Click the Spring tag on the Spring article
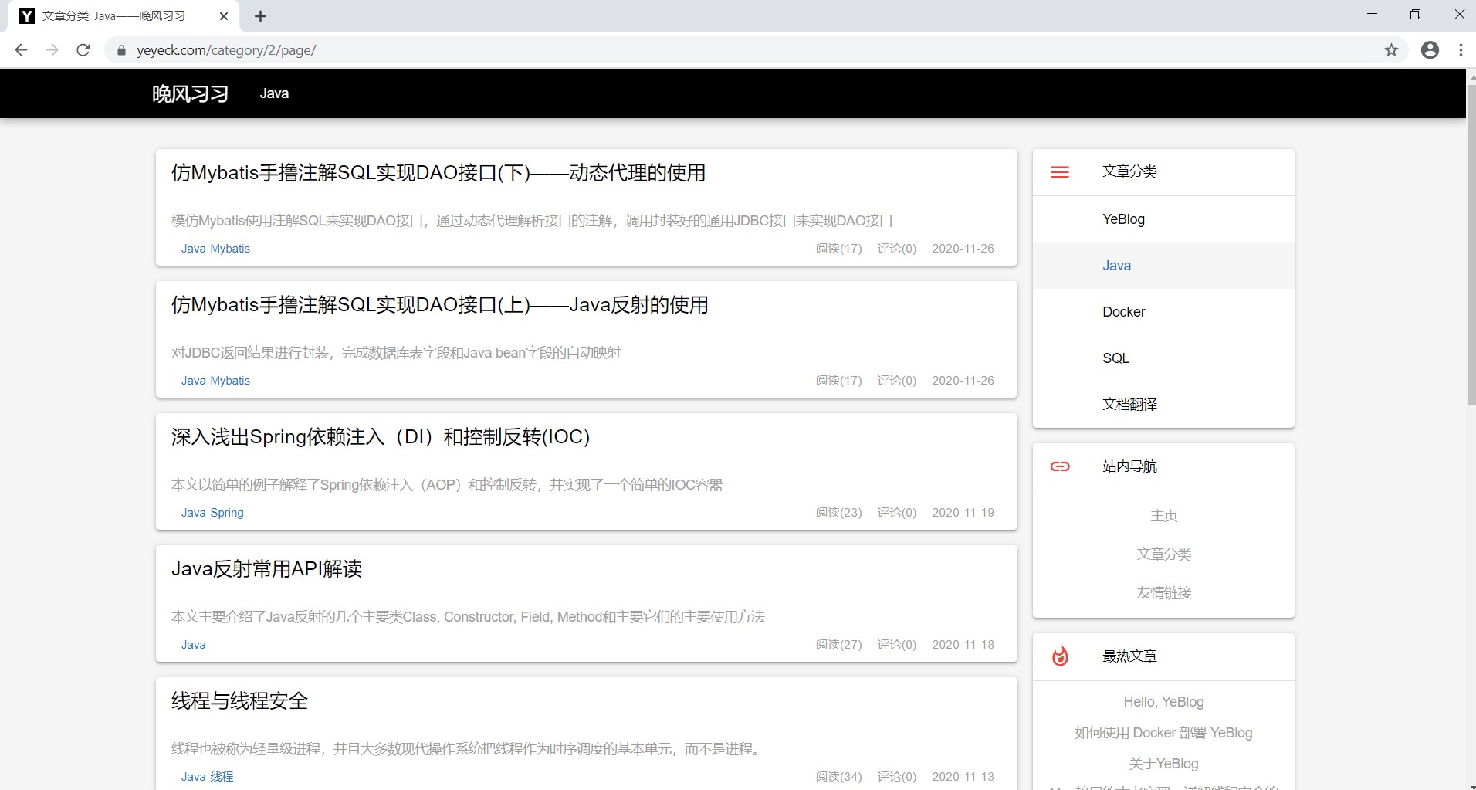 [227, 513]
